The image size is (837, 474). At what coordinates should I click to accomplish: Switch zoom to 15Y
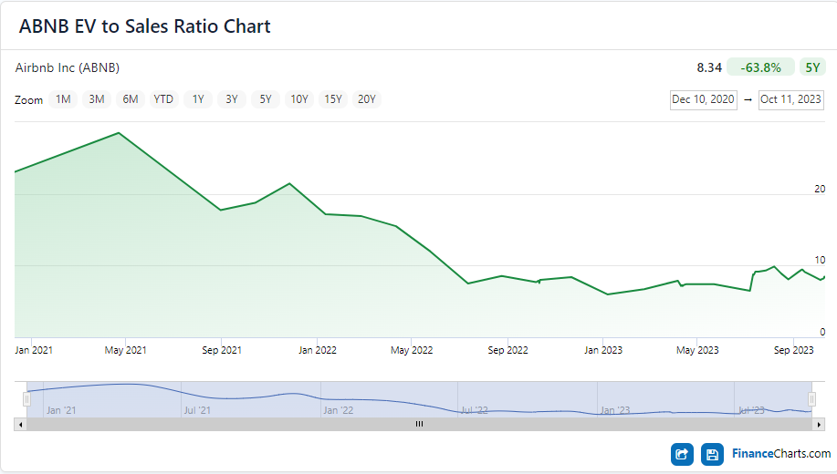point(333,99)
